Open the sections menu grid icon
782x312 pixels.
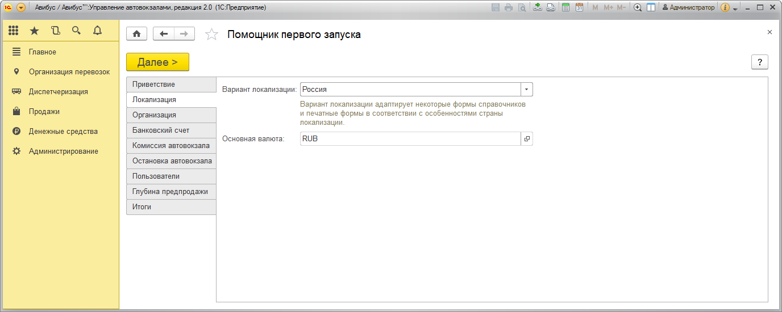coord(13,31)
